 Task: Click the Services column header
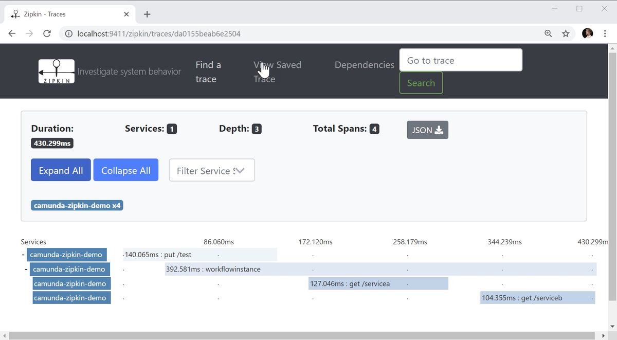(33, 242)
